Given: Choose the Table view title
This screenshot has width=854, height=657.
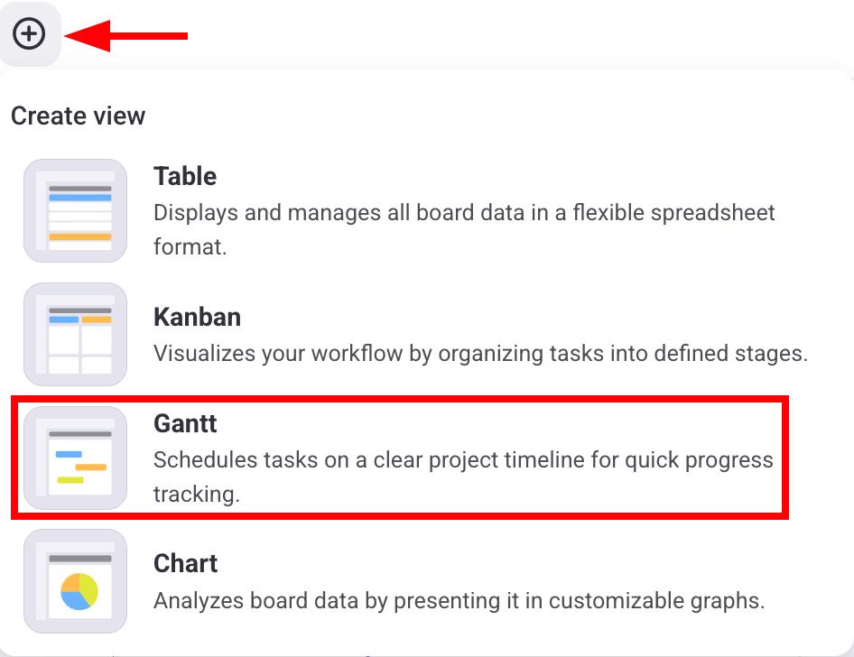Looking at the screenshot, I should (x=185, y=176).
